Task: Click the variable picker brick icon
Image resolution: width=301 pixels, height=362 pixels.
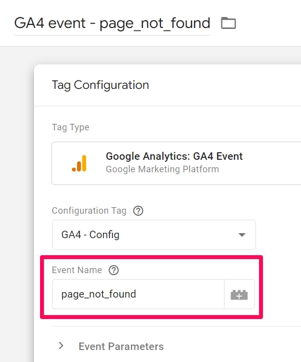Action: (x=239, y=295)
